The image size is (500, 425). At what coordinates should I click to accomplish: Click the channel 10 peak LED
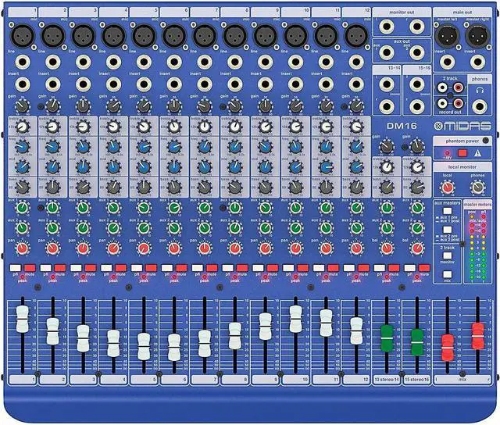pos(295,277)
